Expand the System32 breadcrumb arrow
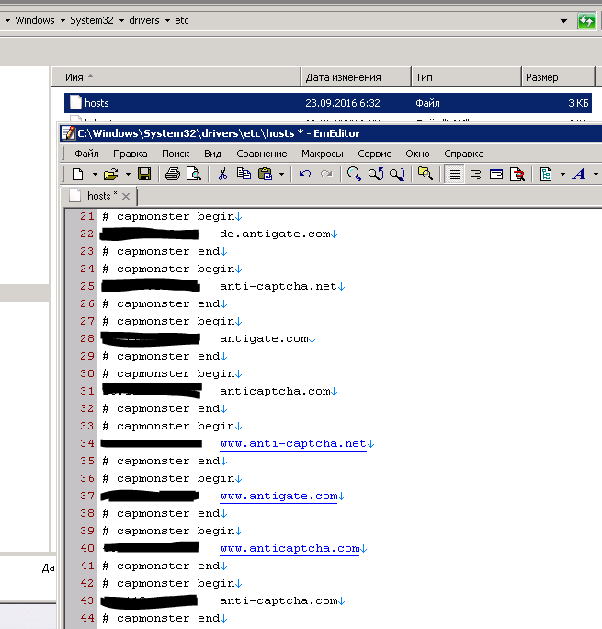602x629 pixels. pyautogui.click(x=62, y=20)
